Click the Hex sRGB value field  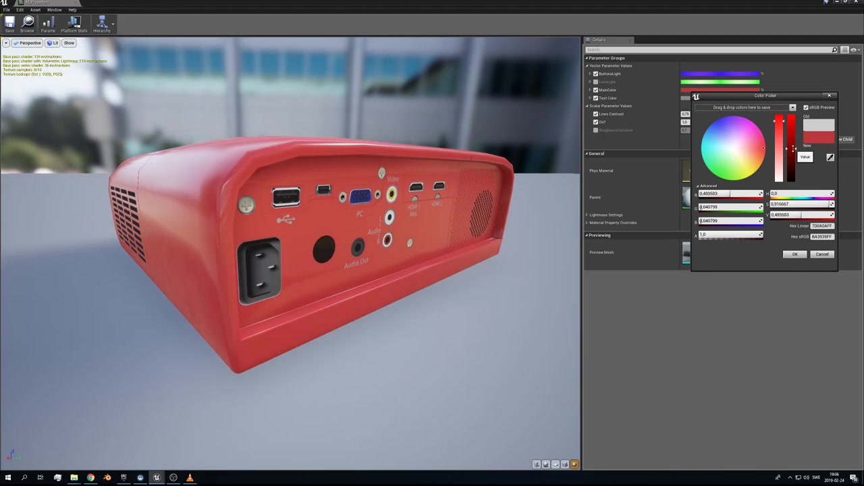[822, 236]
